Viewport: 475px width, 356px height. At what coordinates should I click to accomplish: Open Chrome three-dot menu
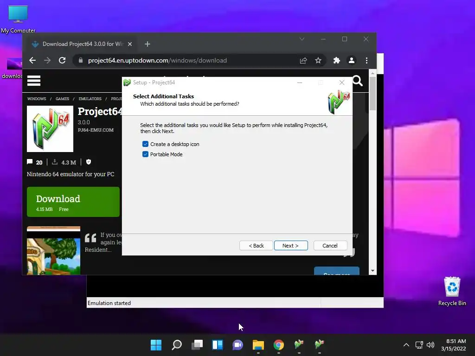[366, 61]
